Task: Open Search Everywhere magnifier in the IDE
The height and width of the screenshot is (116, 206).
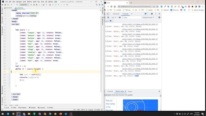Action: (x=97, y=5)
